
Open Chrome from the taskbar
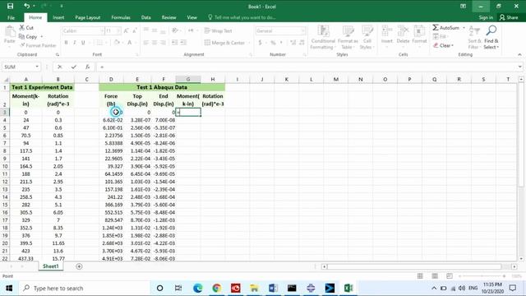(217, 288)
